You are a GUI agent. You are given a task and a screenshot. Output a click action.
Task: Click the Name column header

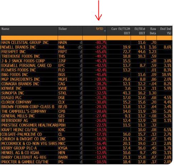(5, 29)
